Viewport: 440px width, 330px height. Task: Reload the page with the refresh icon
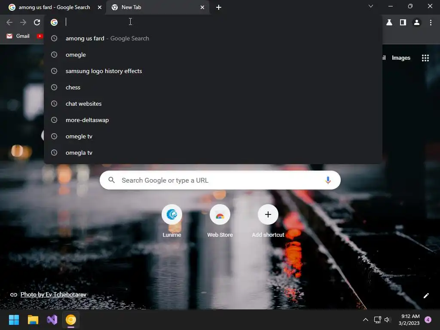point(37,22)
